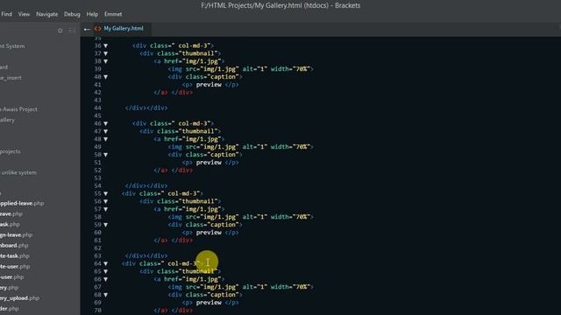The width and height of the screenshot is (561, 315).
Task: Collapse code fold arrow on line 65
Action: [x=105, y=271]
